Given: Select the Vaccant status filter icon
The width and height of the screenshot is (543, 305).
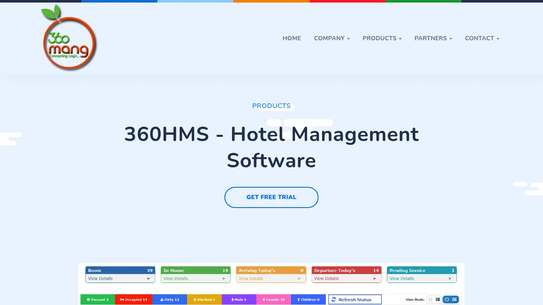Looking at the screenshot, I should (89, 299).
